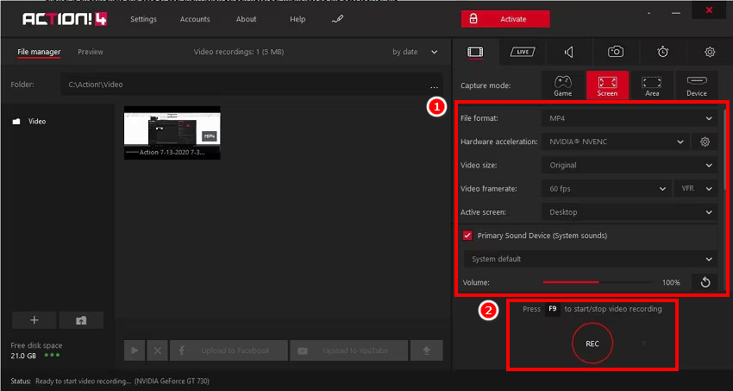
Task: Open the general settings gear tab
Action: click(x=710, y=52)
